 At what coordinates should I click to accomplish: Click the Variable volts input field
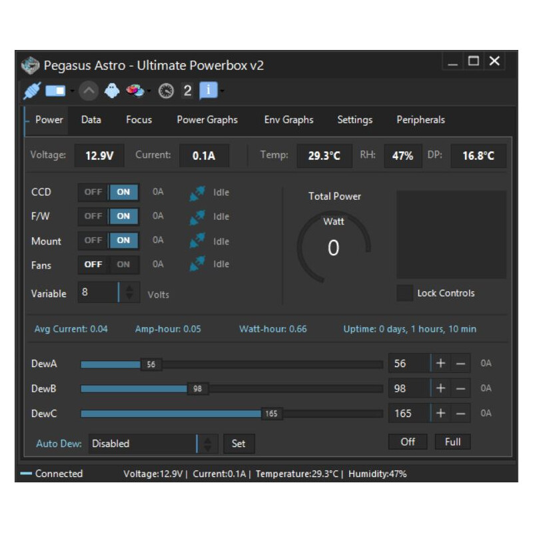coord(99,292)
